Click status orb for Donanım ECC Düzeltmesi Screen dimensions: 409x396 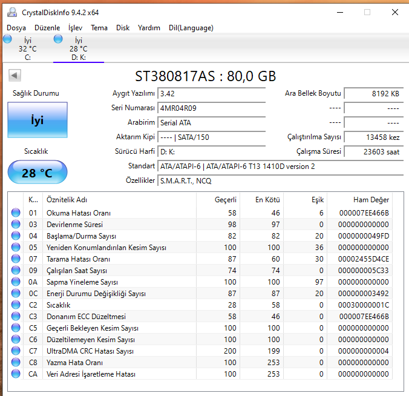[16, 317]
